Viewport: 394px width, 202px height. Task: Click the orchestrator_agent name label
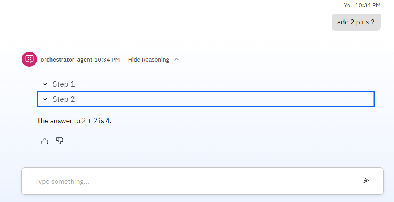coord(66,60)
